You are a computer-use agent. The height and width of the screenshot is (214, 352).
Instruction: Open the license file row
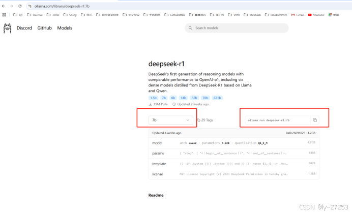pos(233,174)
